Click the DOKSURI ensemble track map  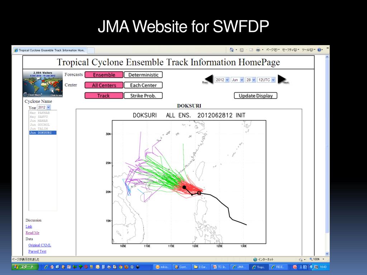(189, 182)
